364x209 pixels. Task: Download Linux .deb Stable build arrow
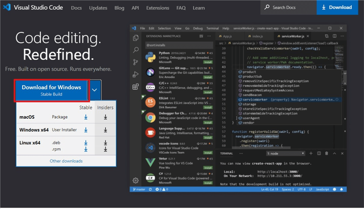86,143
